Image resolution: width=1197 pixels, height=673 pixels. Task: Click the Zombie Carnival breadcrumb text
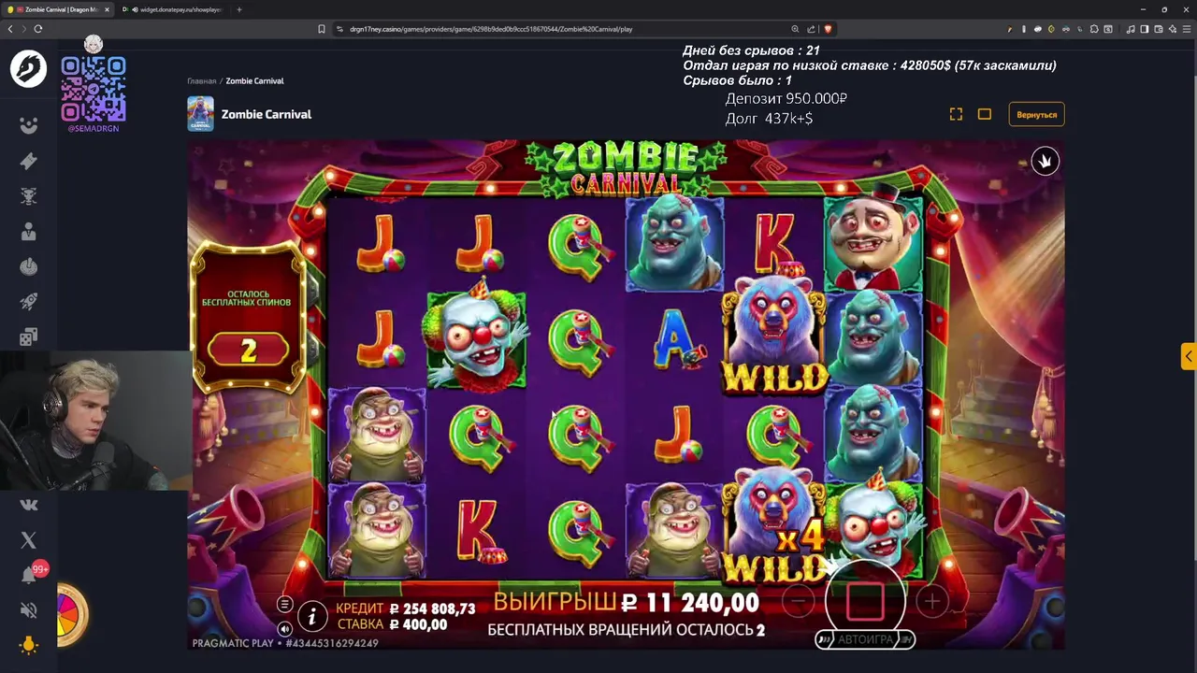click(254, 81)
